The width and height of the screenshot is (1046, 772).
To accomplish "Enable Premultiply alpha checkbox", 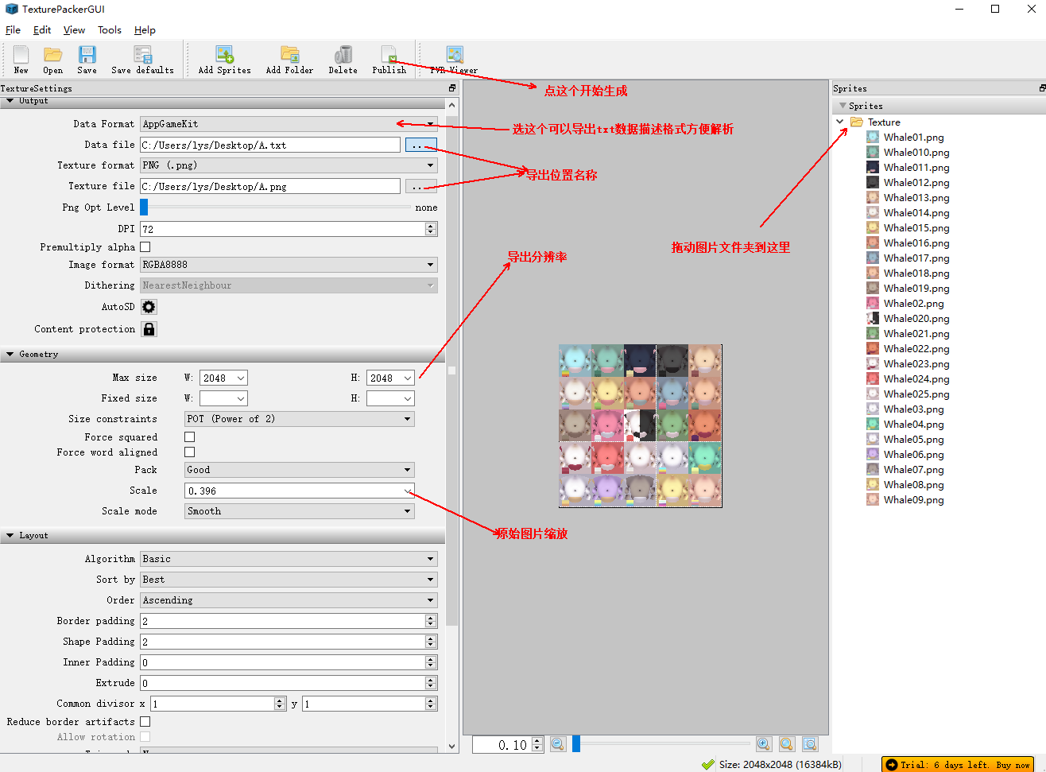I will (x=145, y=247).
